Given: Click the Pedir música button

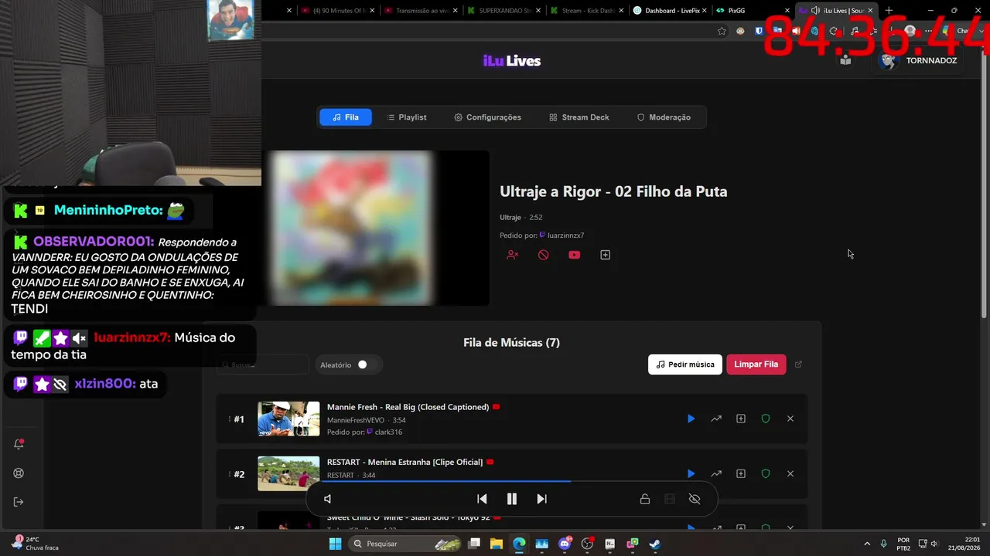Looking at the screenshot, I should point(685,364).
